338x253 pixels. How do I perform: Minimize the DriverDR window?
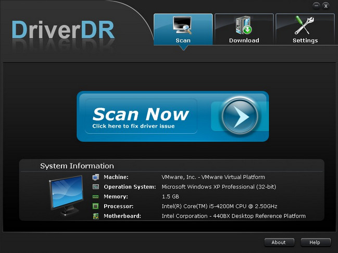(x=316, y=5)
